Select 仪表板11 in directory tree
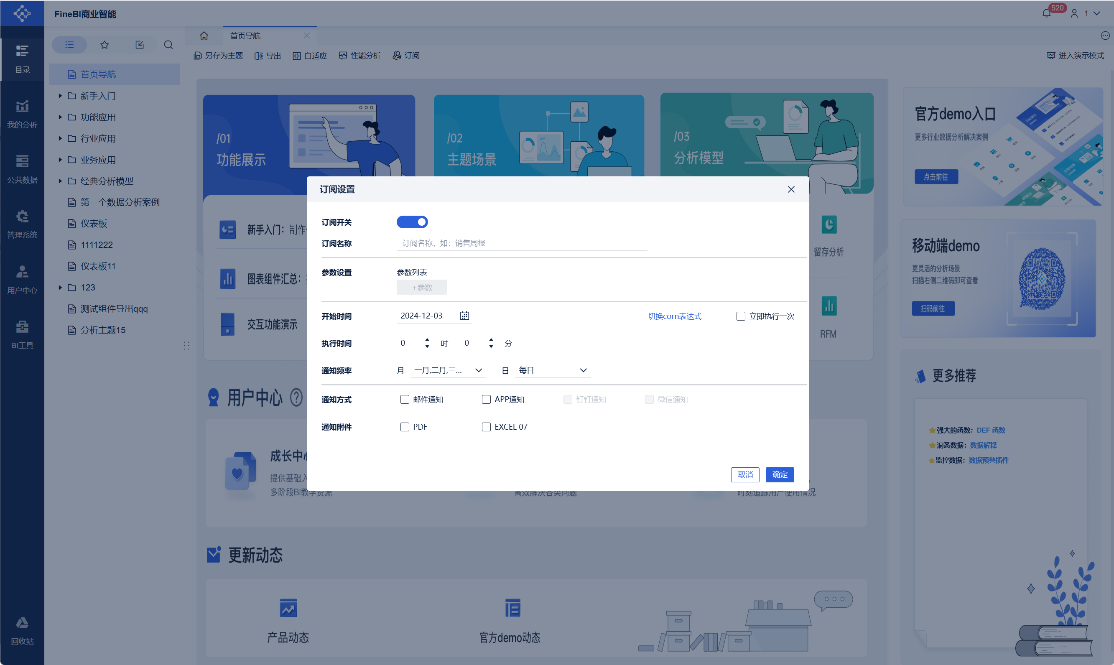1114x665 pixels. coord(98,266)
